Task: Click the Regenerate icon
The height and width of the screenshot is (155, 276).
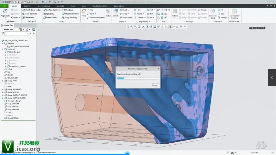Action: (5, 12)
